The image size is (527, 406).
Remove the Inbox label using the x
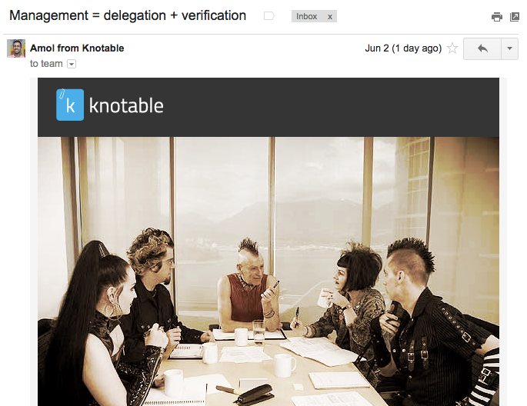[x=330, y=16]
